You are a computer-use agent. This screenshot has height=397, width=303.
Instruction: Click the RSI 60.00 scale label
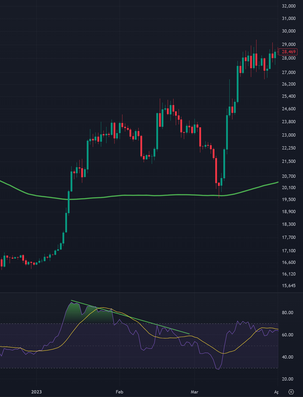(x=288, y=335)
